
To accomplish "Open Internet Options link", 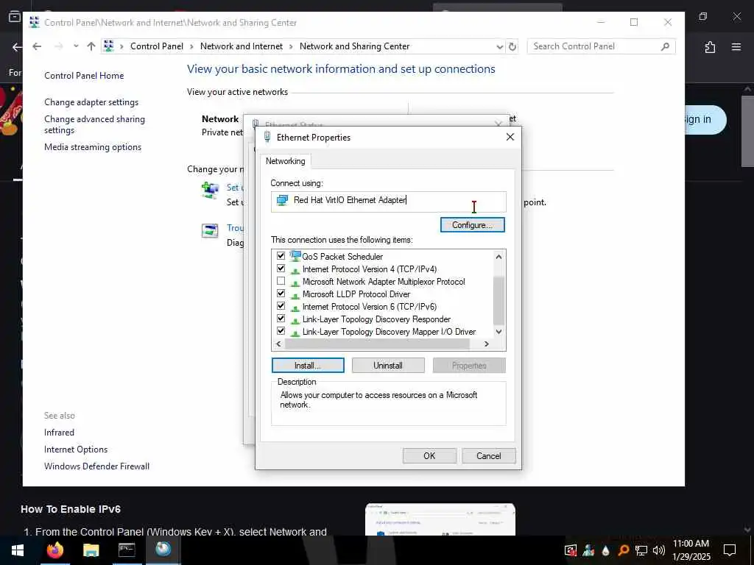I will point(76,449).
